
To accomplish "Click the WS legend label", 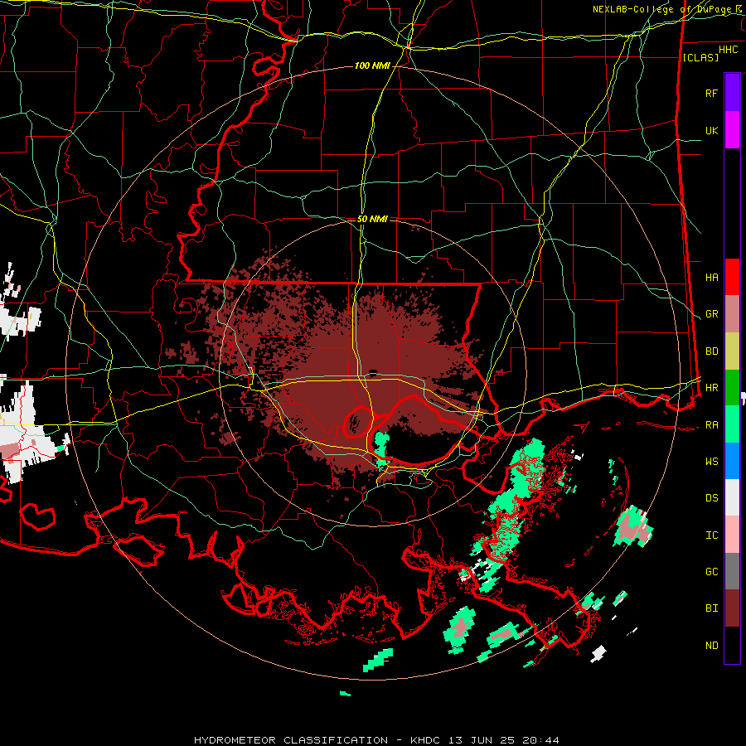I will click(711, 462).
